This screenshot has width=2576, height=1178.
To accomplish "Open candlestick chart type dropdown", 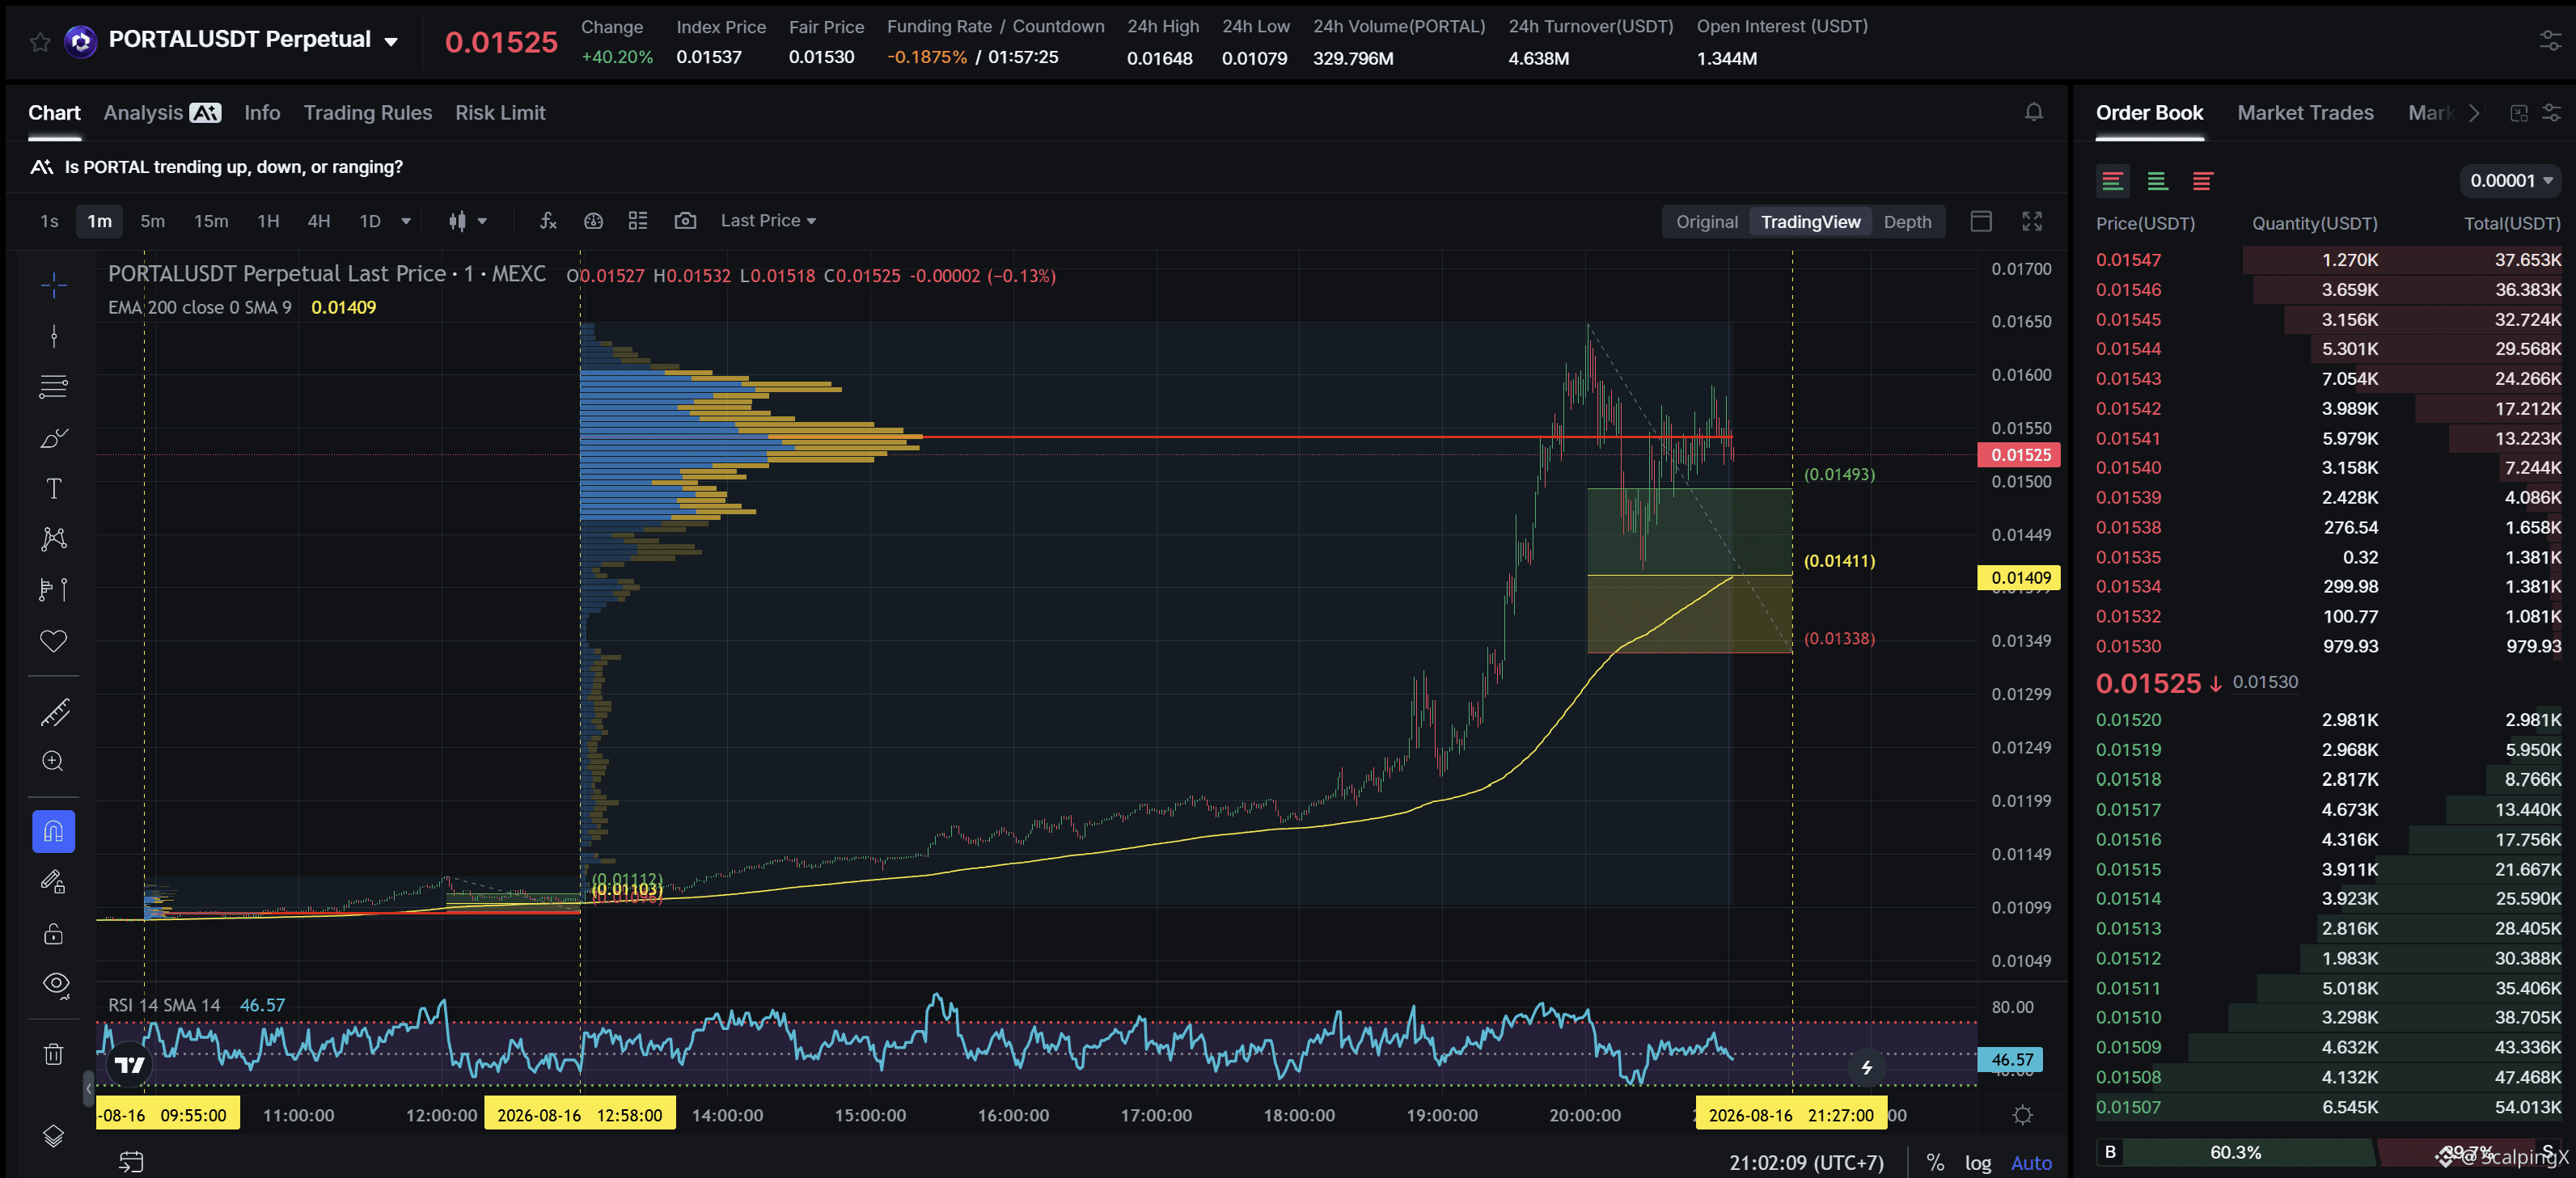I will (468, 221).
